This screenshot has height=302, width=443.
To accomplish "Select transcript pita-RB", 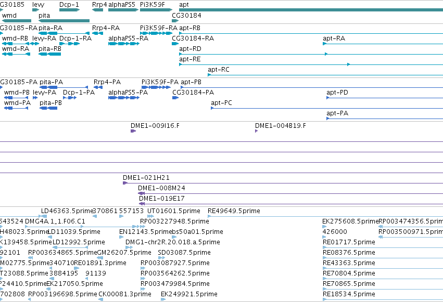I will [50, 49].
